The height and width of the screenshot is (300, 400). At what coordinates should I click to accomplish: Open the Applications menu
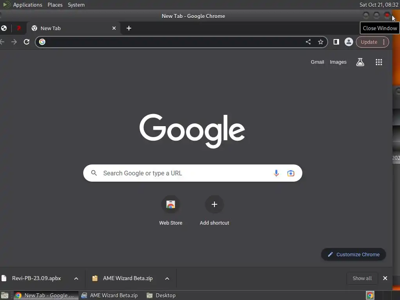[x=28, y=5]
